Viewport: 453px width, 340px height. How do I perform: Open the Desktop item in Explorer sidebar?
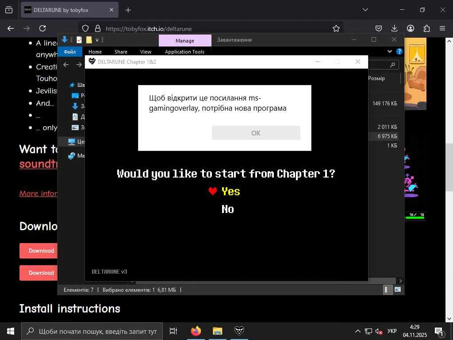coord(78,96)
